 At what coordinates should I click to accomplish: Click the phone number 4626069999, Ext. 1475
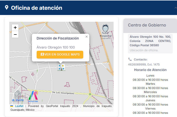coord(144,64)
